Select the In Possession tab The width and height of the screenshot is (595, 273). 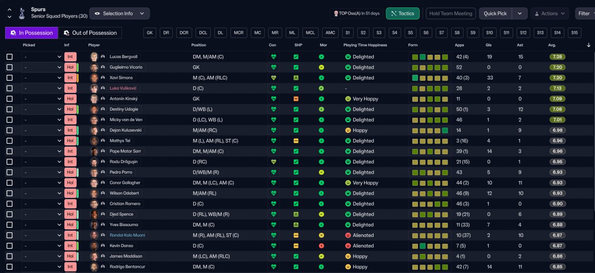(x=32, y=33)
